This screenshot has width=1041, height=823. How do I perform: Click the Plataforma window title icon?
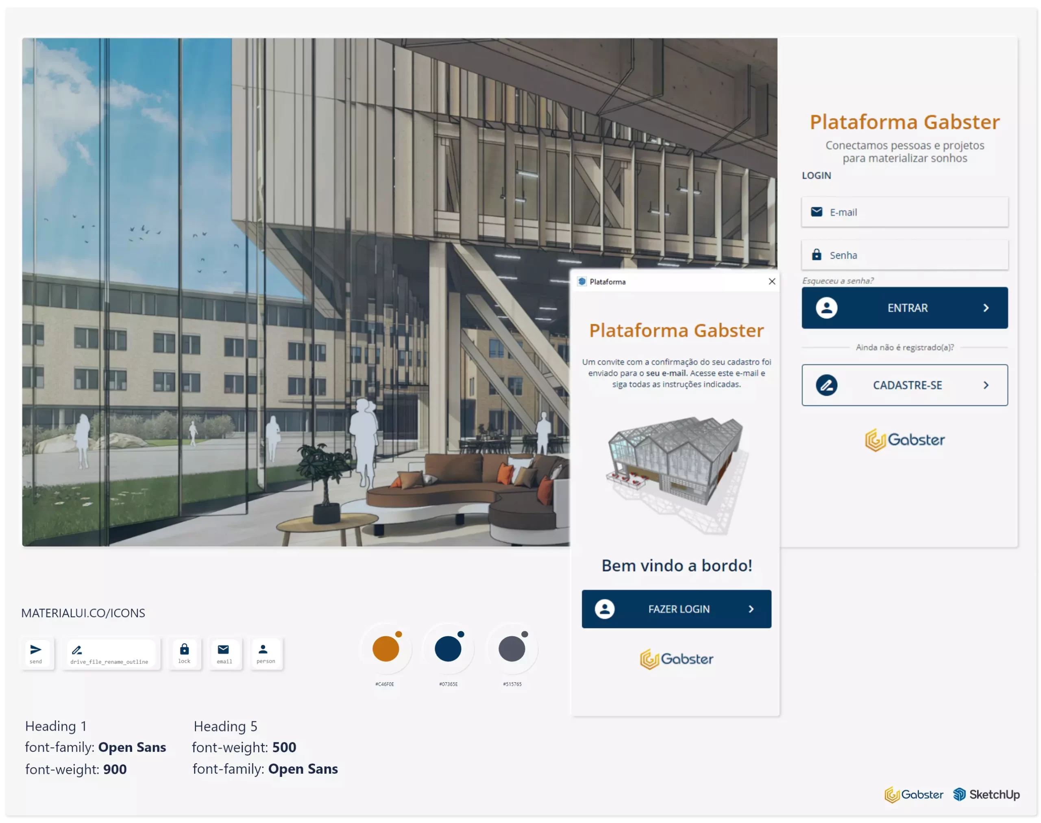(582, 282)
